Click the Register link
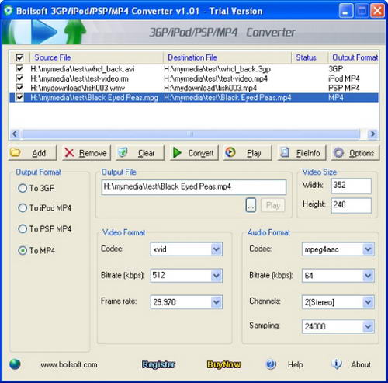This screenshot has width=388, height=383. tap(158, 364)
